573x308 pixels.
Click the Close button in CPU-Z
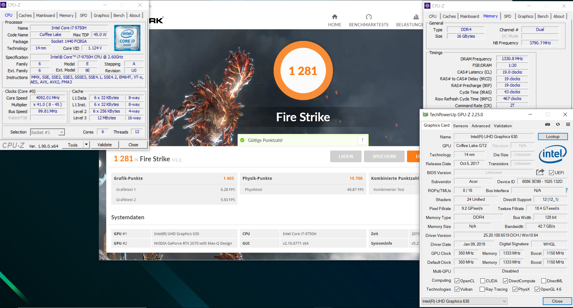pos(133,145)
